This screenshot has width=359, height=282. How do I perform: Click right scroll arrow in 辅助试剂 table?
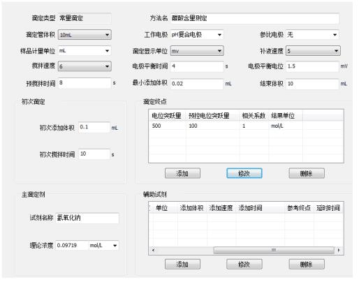coord(339,250)
